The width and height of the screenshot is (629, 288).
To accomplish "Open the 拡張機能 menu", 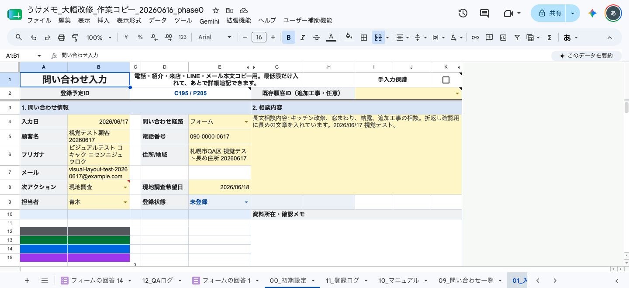I will (238, 21).
